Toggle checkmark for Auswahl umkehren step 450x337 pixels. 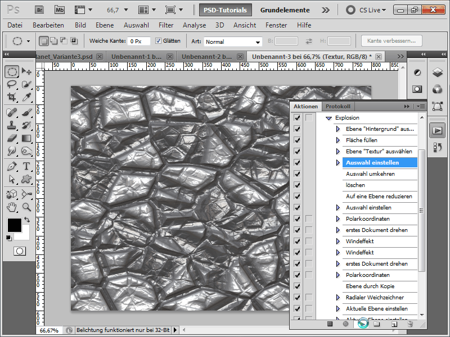[297, 174]
